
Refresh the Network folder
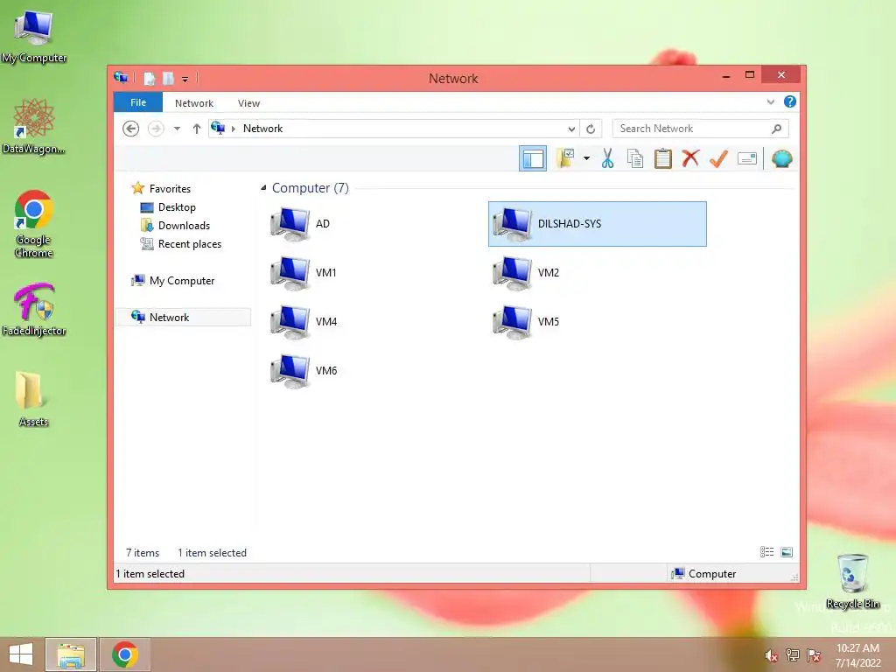click(x=591, y=129)
